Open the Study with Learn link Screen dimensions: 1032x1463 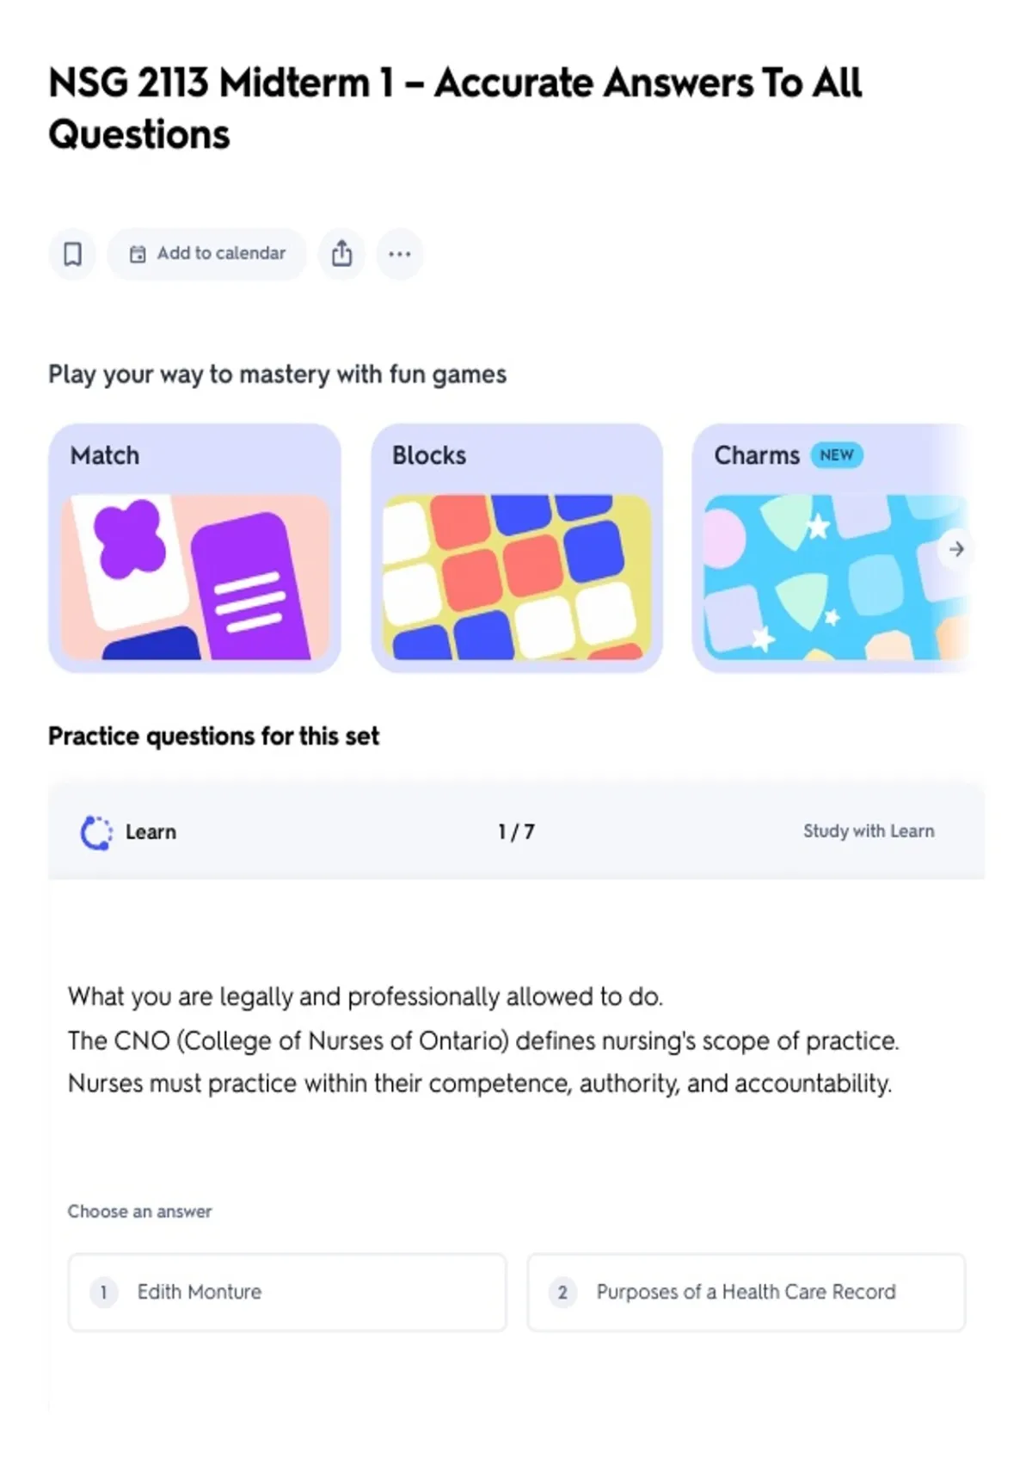pyautogui.click(x=869, y=831)
